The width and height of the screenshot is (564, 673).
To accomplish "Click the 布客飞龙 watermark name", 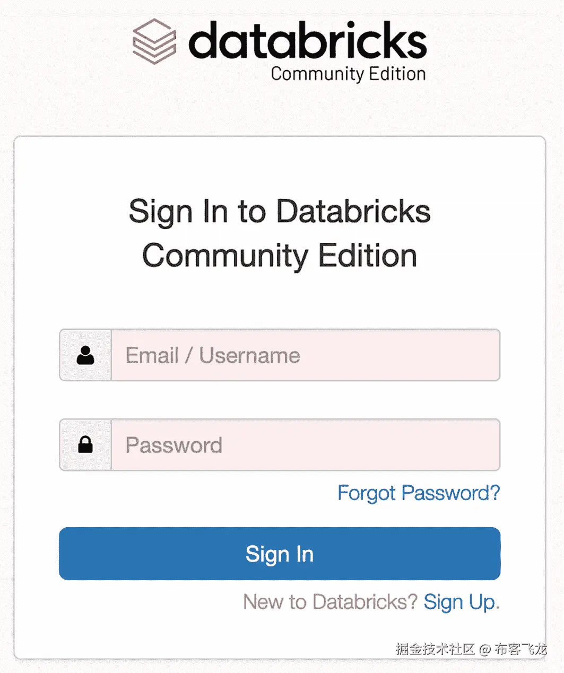I will [520, 649].
